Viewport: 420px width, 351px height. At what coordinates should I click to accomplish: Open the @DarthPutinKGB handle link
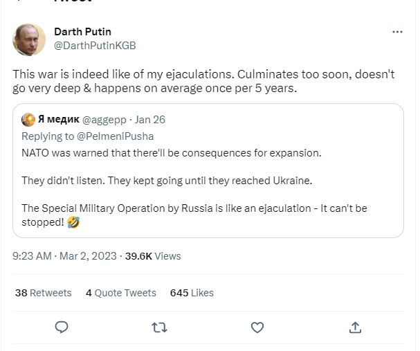click(x=95, y=46)
